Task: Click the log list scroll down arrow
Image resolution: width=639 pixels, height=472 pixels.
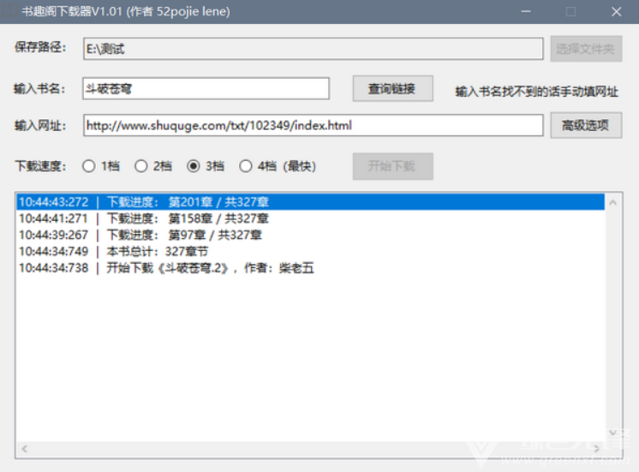Action: 613,433
